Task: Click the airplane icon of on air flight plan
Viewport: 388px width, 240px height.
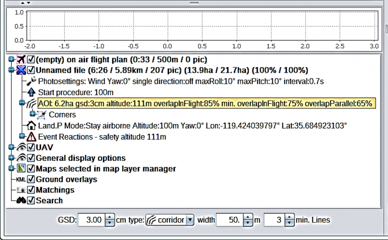Action: click(21, 60)
